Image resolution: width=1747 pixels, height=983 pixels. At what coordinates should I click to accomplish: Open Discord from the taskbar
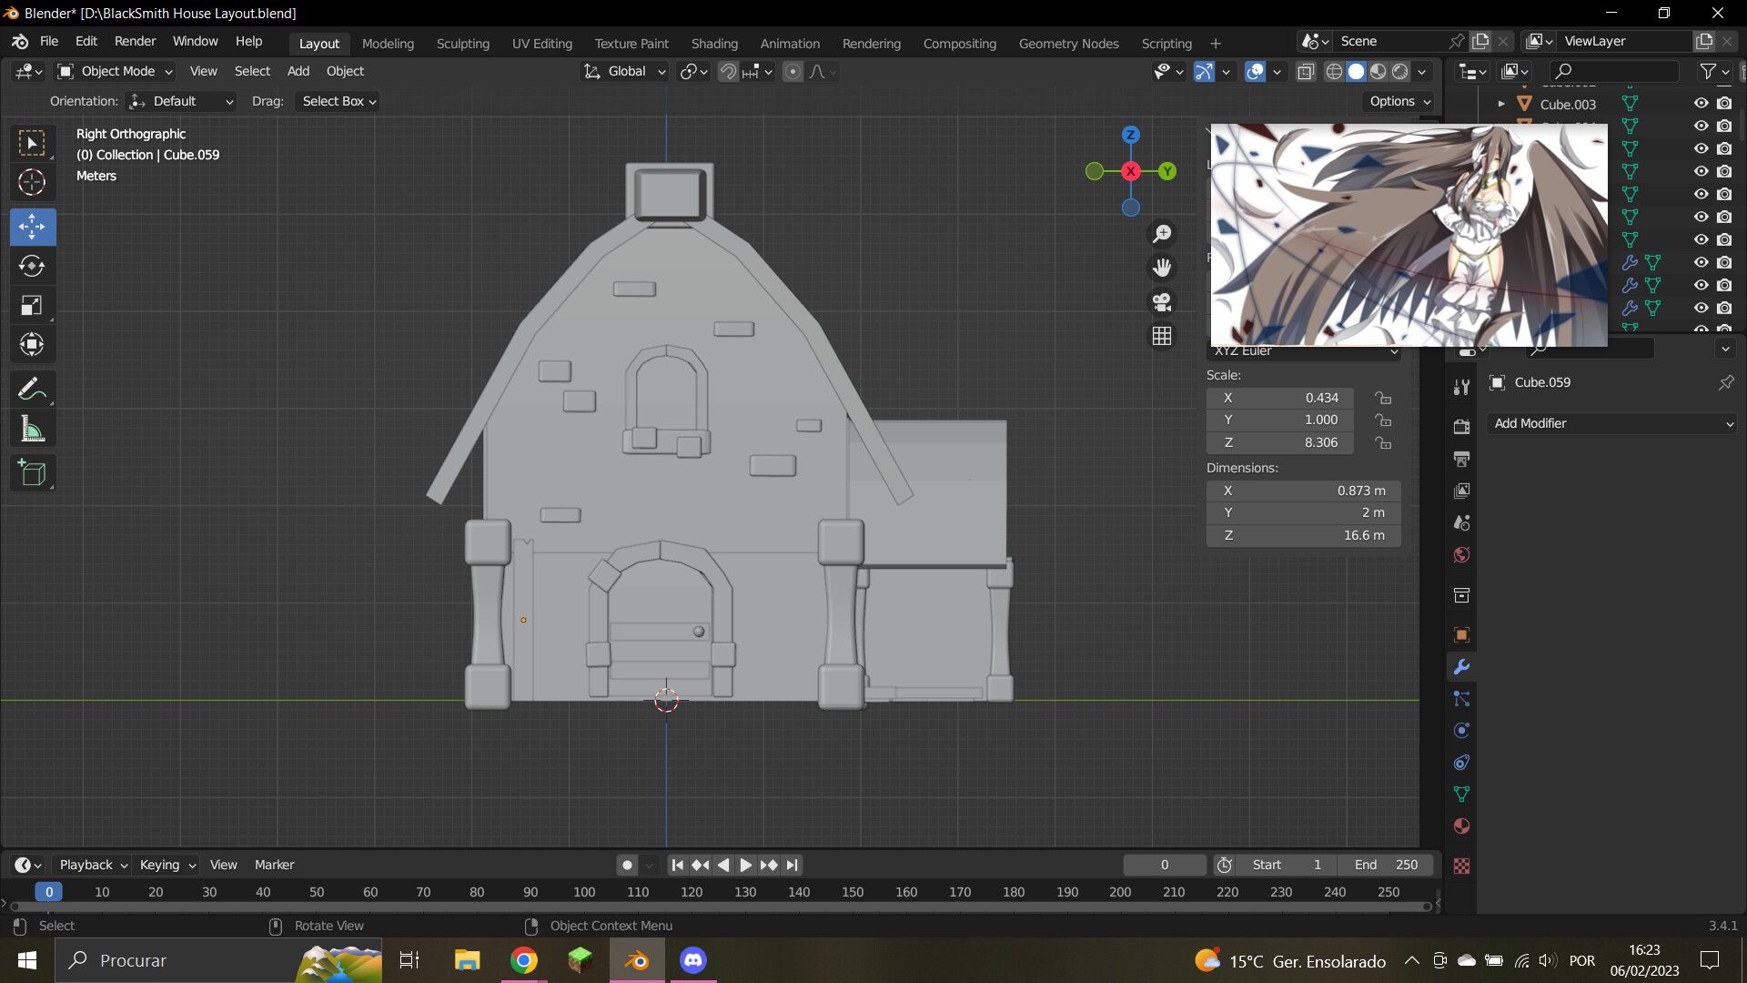point(693,959)
